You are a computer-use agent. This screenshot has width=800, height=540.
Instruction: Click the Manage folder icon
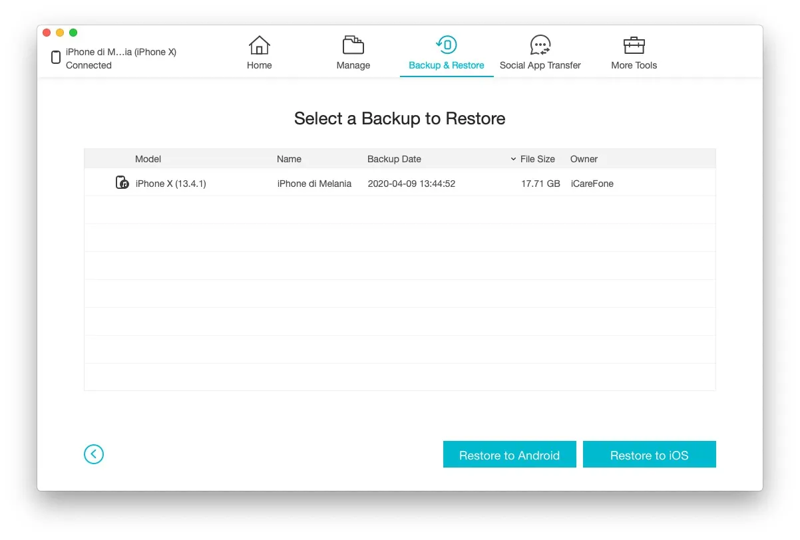353,45
